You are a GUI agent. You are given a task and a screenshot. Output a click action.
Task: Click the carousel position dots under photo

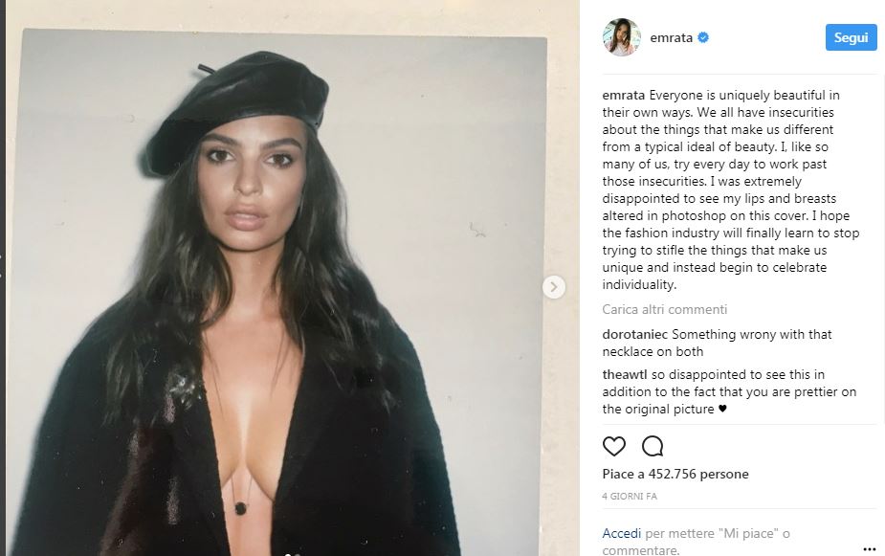point(293,554)
